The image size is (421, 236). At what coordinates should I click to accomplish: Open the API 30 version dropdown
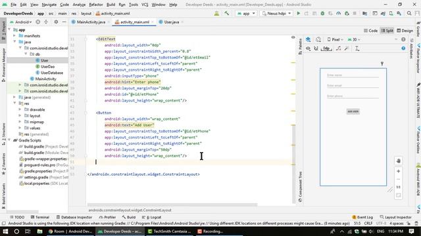pyautogui.click(x=354, y=39)
